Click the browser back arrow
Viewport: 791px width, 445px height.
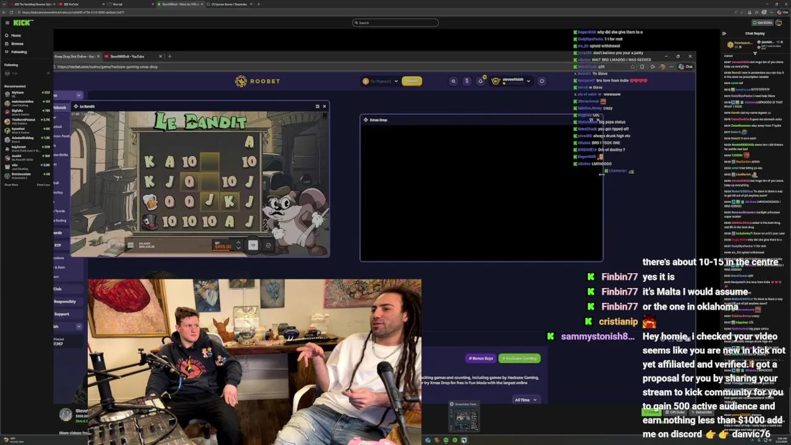(4, 12)
